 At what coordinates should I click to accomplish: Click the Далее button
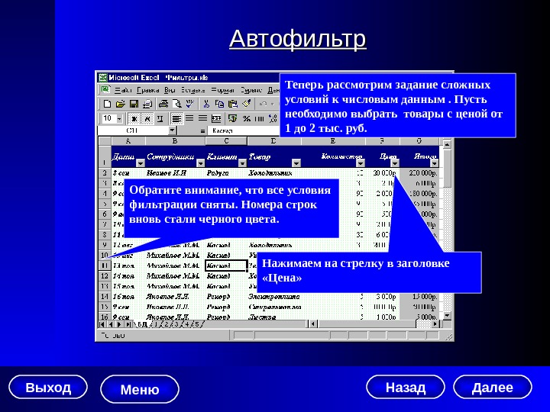(x=493, y=387)
